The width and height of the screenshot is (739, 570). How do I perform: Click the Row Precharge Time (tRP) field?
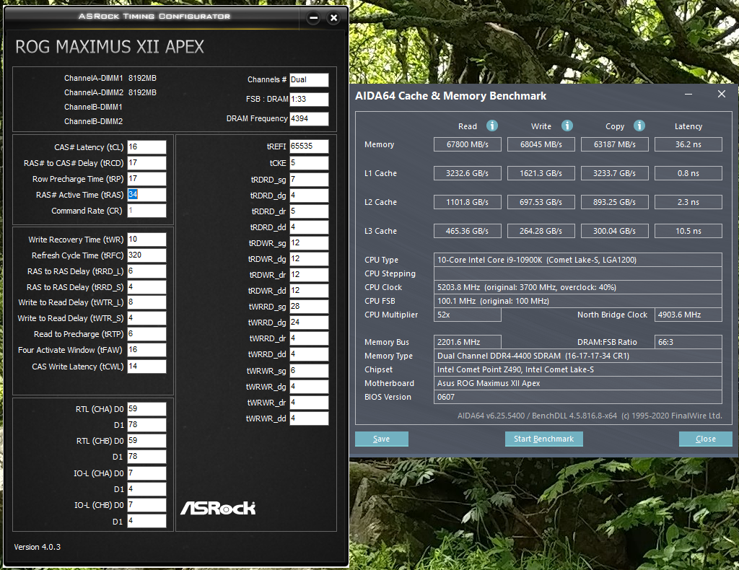point(147,179)
